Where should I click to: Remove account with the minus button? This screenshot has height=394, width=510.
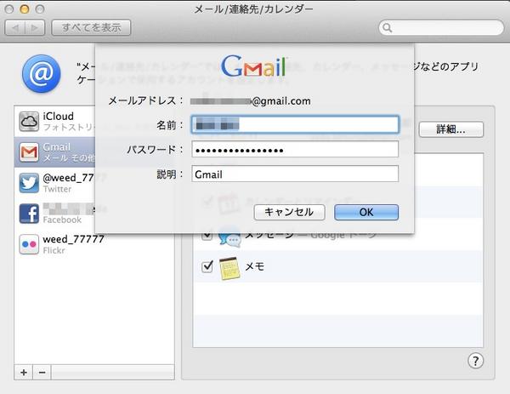42,372
